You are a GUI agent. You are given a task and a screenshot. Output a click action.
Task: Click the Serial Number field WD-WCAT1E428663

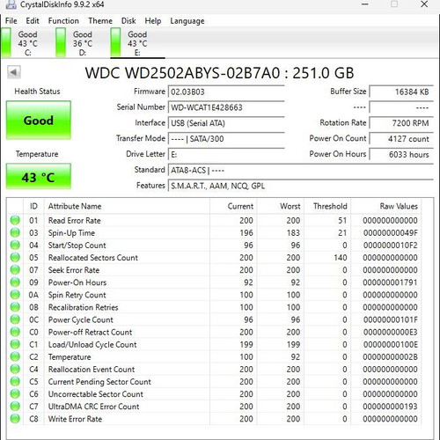click(x=226, y=107)
